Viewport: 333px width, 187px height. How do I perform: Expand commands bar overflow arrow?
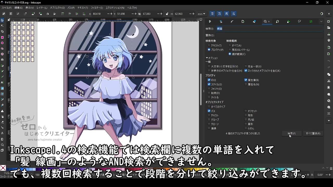coord(329,121)
